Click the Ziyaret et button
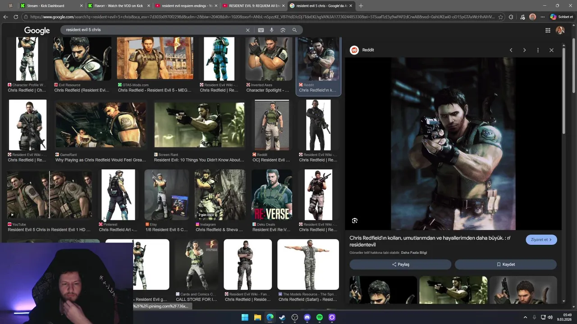The image size is (577, 324). (541, 240)
